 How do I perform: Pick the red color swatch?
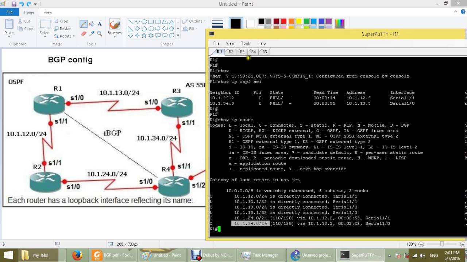pos(283,21)
